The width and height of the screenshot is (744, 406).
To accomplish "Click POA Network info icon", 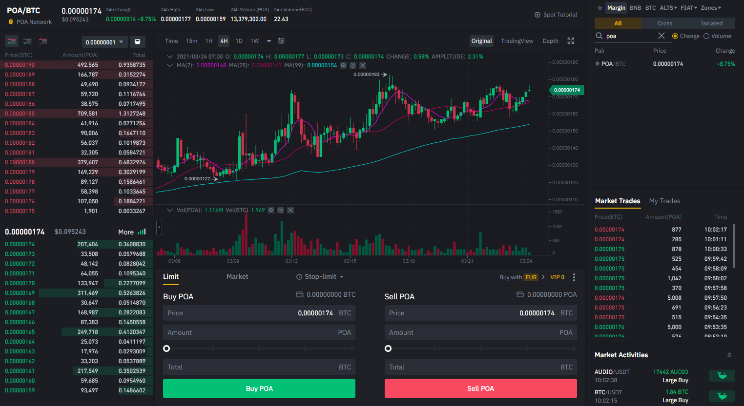I will pyautogui.click(x=11, y=22).
